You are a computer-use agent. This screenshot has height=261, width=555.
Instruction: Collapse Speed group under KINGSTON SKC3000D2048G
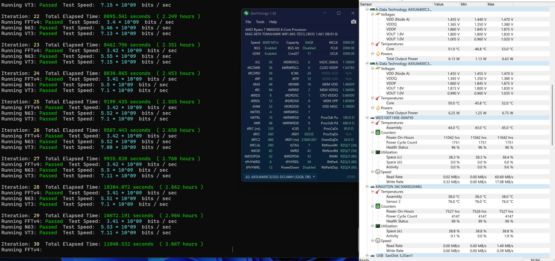pyautogui.click(x=372, y=241)
